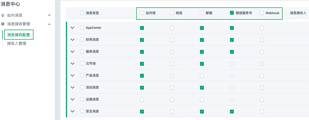The width and height of the screenshot is (309, 120).
Task: Check the 消息类型 select-all checkbox
Action: coord(82,13)
